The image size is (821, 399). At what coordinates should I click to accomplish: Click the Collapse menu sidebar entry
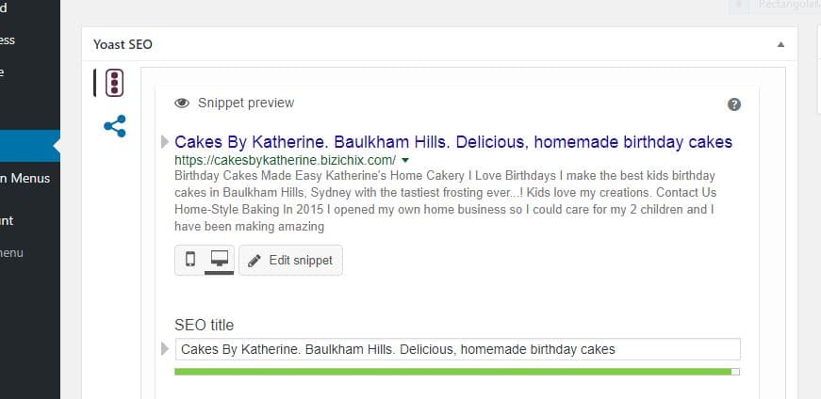11,253
